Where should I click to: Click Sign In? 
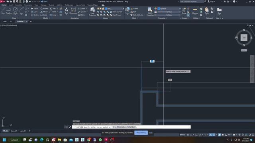coord(212,2)
